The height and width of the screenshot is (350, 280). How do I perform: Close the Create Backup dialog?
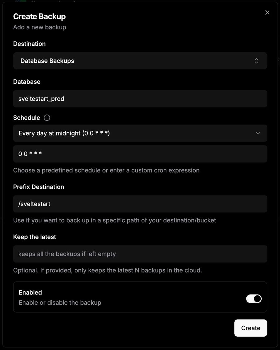(x=267, y=13)
